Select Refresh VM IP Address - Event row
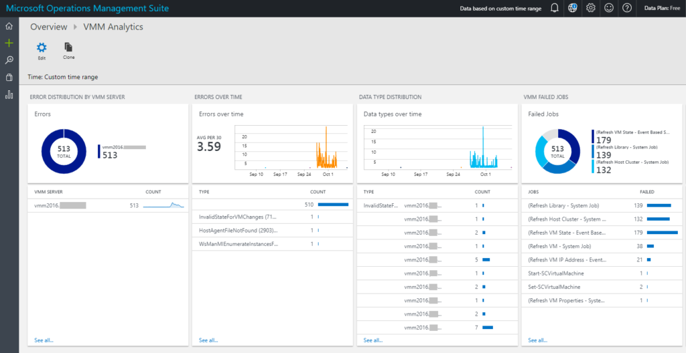Viewport: 686px width, 353px height. 602,259
